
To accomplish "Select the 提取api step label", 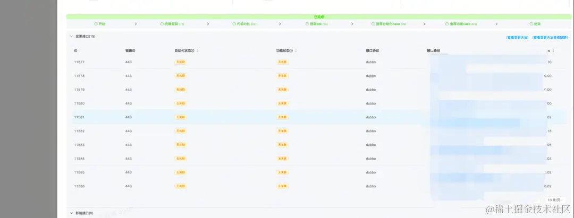I will [316, 24].
